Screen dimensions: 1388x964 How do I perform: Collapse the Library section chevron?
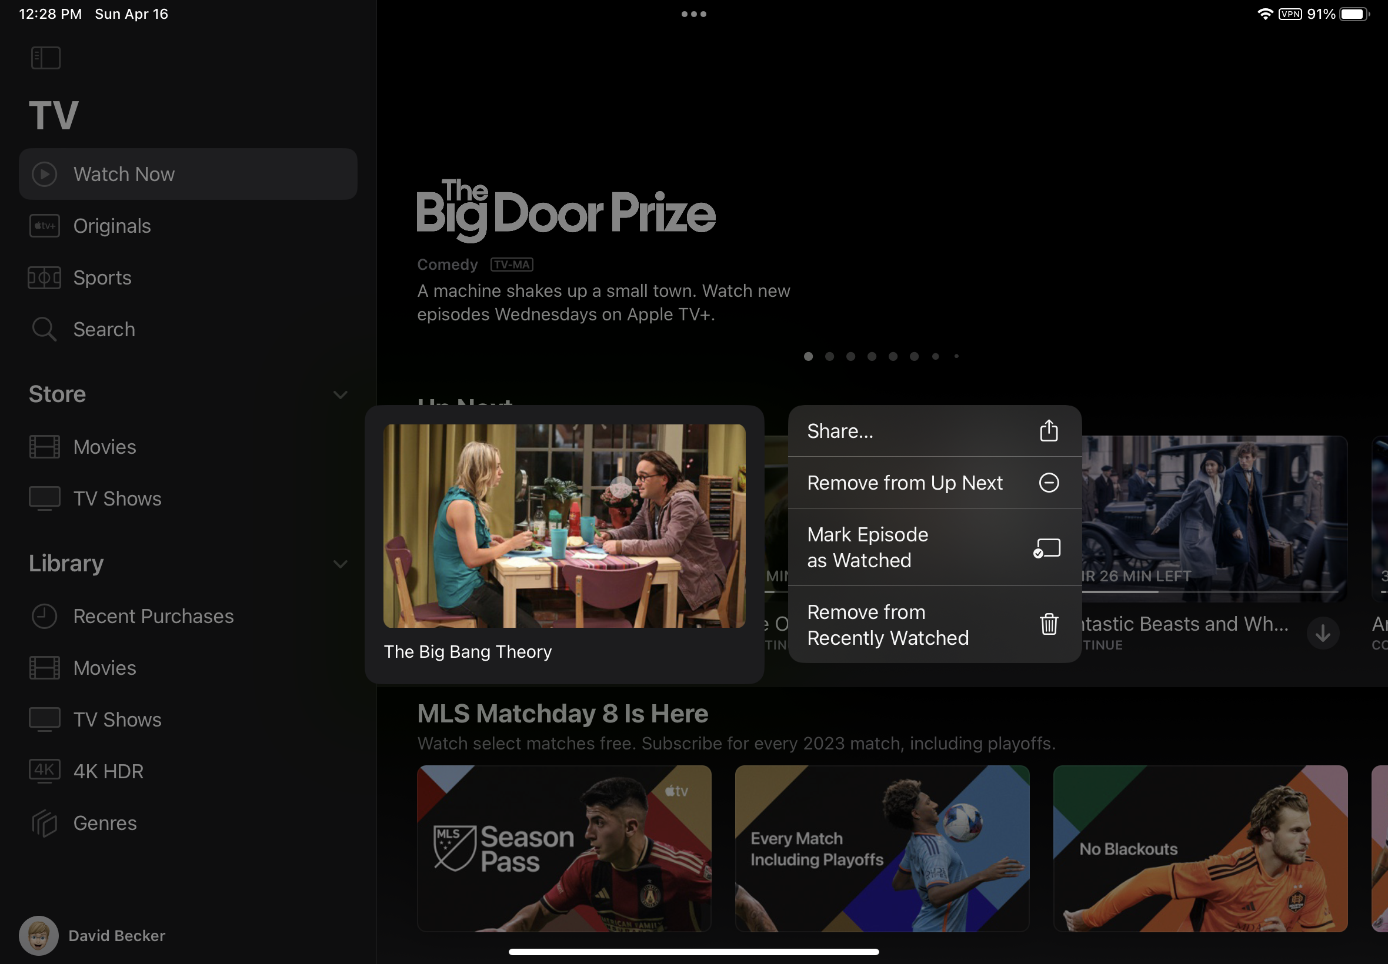pyautogui.click(x=340, y=564)
